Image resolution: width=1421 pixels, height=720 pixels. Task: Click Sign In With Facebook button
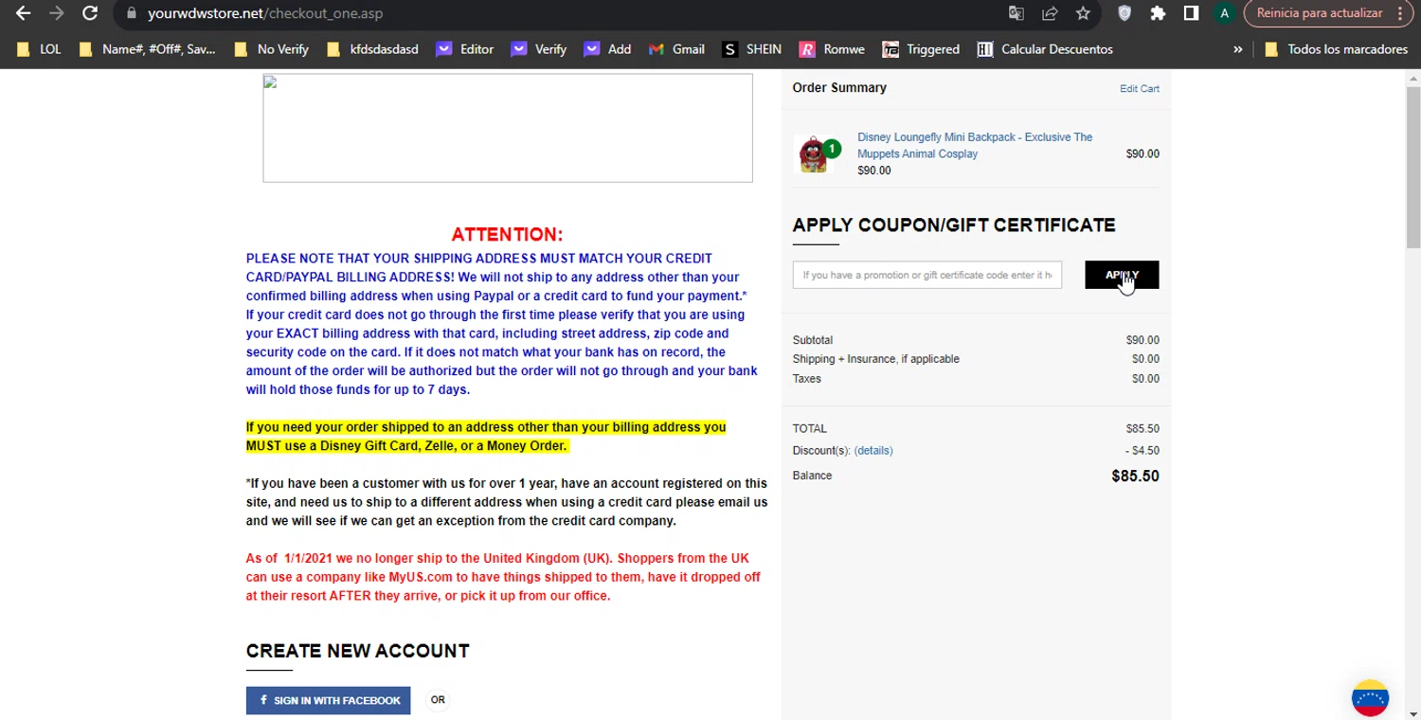point(328,700)
